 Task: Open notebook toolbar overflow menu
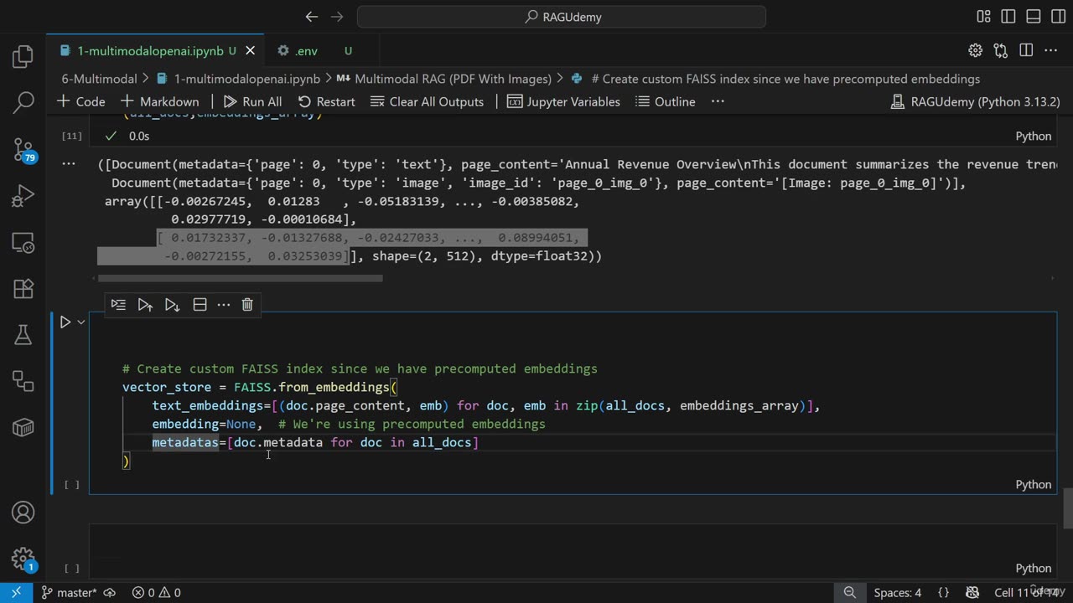point(718,101)
